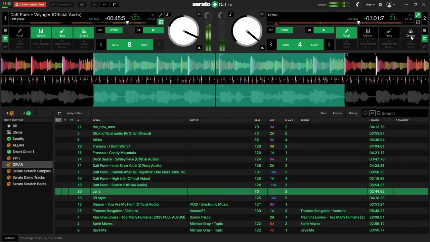Screen dimensions: 430x242
Task: Toggle library list view icon
Action: [59, 113]
